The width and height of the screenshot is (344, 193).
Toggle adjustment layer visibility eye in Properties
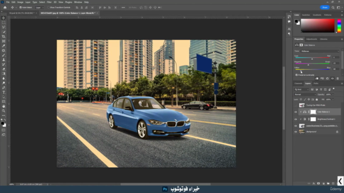332,78
